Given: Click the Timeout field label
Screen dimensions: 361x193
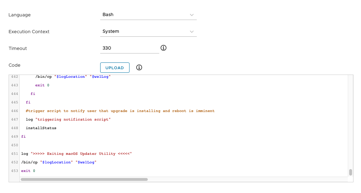Looking at the screenshot, I should coord(18,49).
